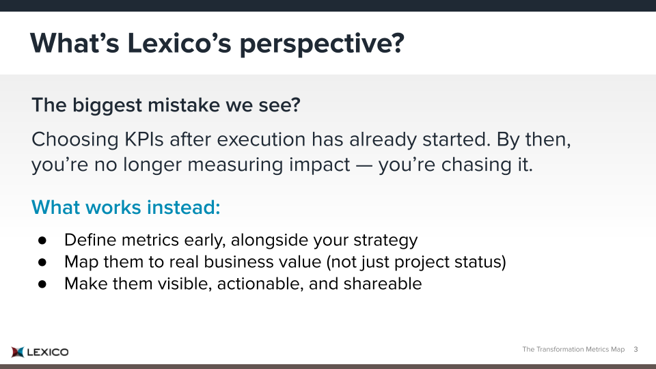This screenshot has width=656, height=369.
Task: Click the LEXICO brand name text
Action: (48, 353)
